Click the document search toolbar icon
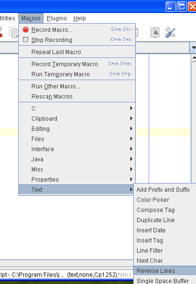Screen dimensions: 196x284 [155, 32]
